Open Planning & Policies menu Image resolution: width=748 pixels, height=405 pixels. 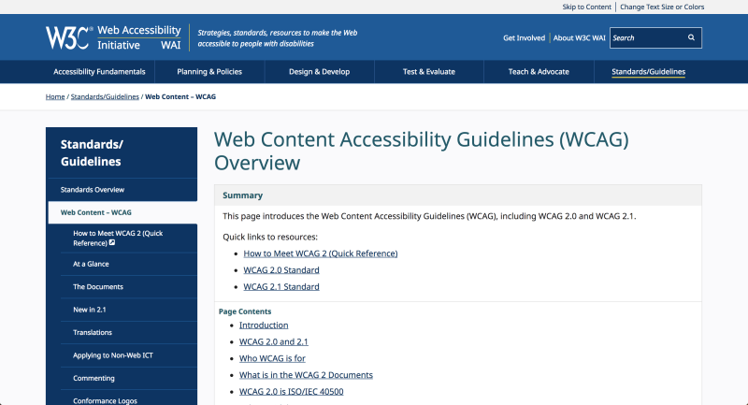(209, 72)
